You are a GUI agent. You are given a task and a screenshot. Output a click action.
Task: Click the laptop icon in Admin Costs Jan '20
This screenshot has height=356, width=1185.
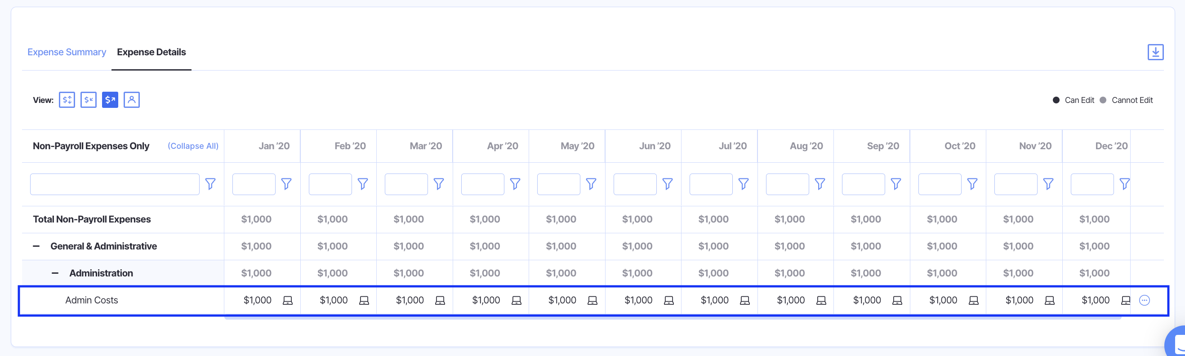pos(288,300)
